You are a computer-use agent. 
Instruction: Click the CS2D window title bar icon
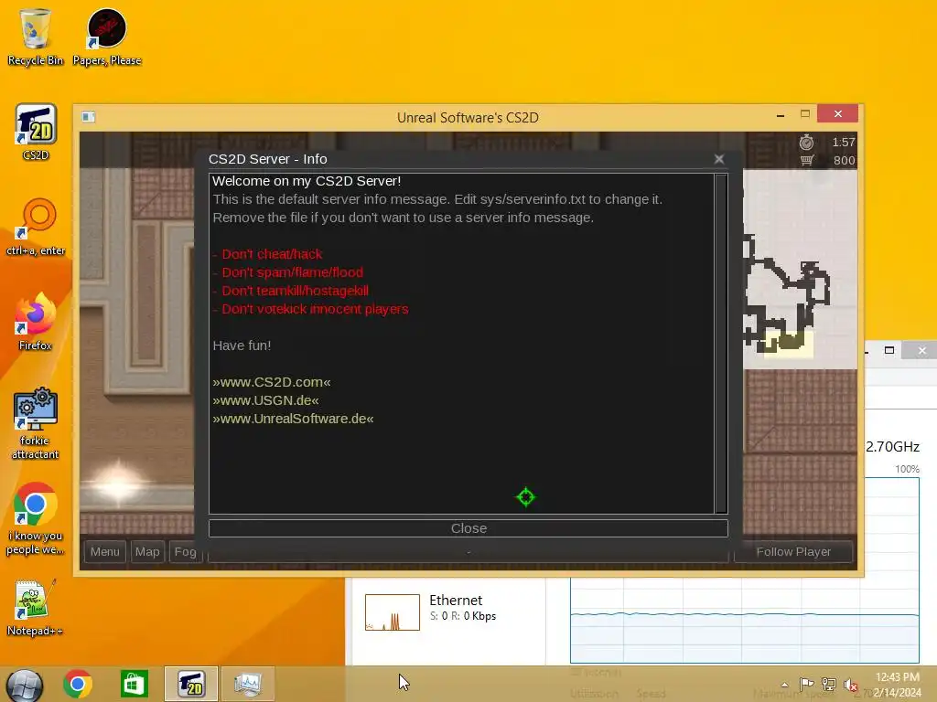click(89, 116)
